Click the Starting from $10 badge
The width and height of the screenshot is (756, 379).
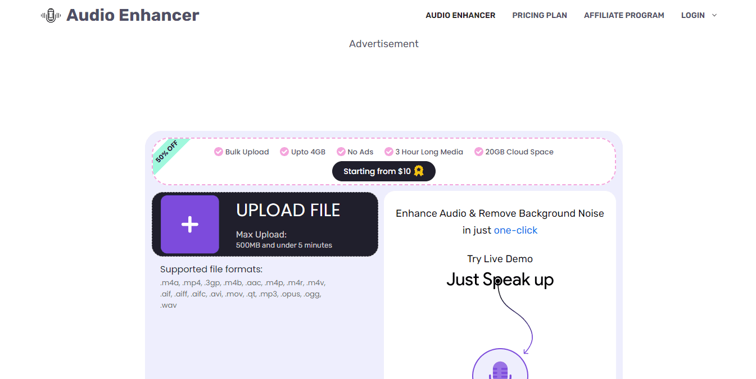(x=384, y=171)
